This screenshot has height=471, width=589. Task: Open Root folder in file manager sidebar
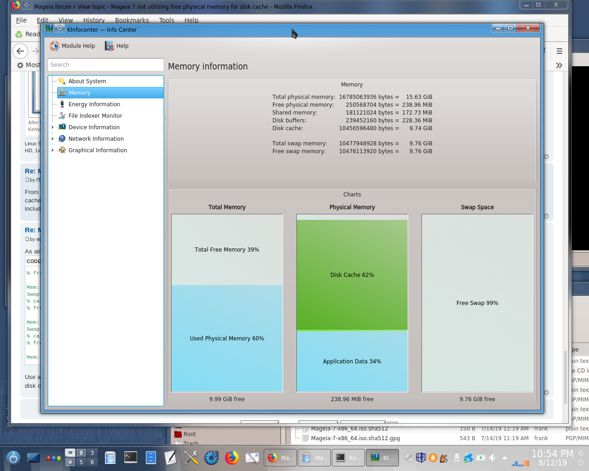click(x=190, y=434)
